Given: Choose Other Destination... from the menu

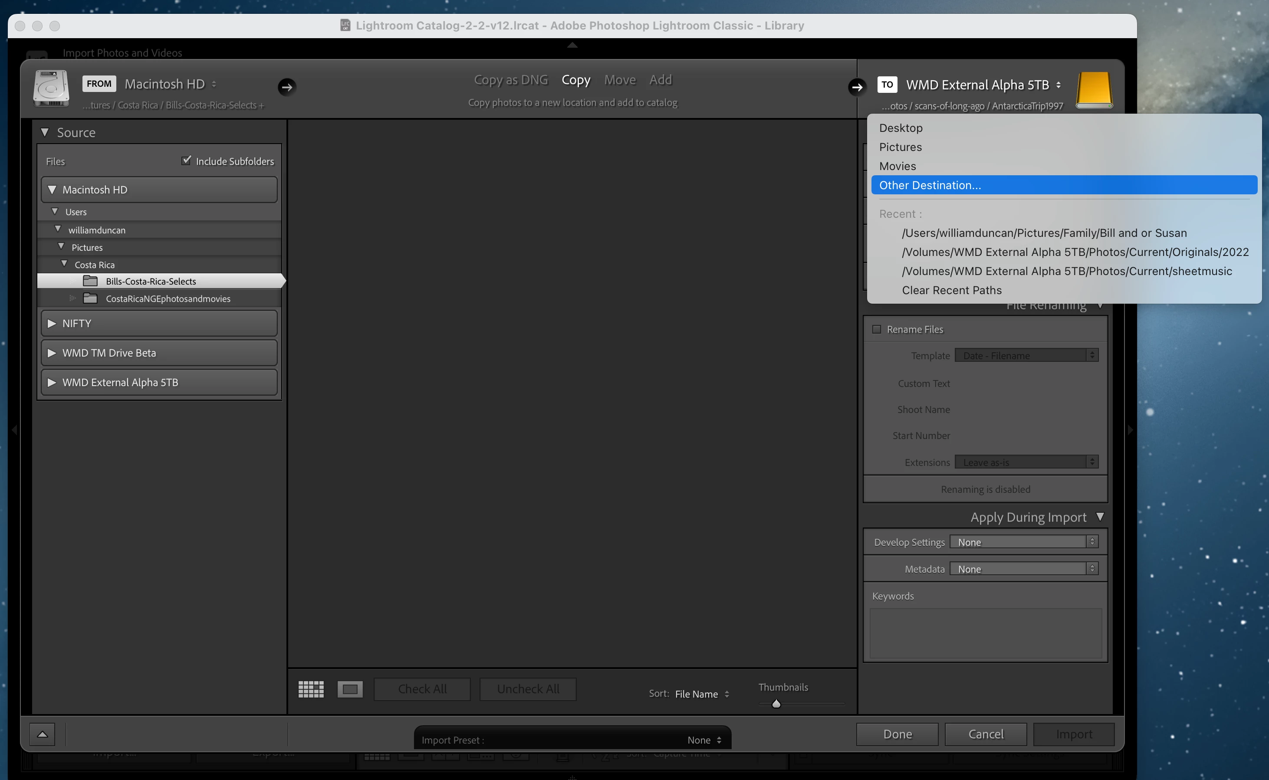Looking at the screenshot, I should [x=930, y=185].
